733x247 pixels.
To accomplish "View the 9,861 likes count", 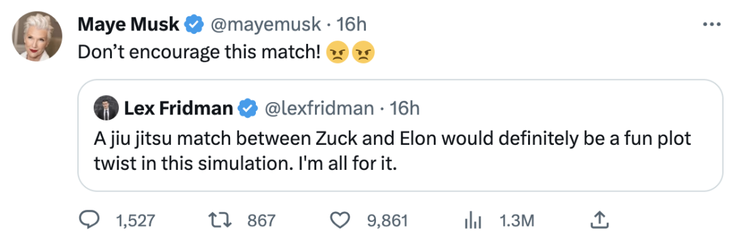I will [388, 221].
